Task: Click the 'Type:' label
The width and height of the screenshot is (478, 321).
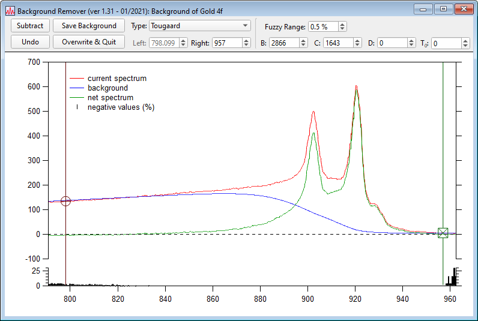Action: [139, 26]
